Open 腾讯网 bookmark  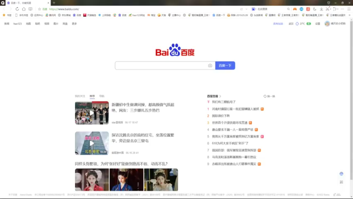pos(50,15)
